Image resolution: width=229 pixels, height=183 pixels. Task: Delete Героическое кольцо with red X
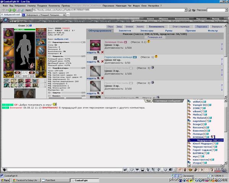coord(102,62)
